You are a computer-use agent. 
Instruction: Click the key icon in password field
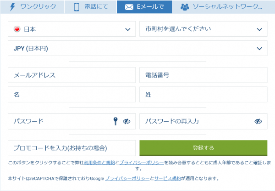(115, 121)
